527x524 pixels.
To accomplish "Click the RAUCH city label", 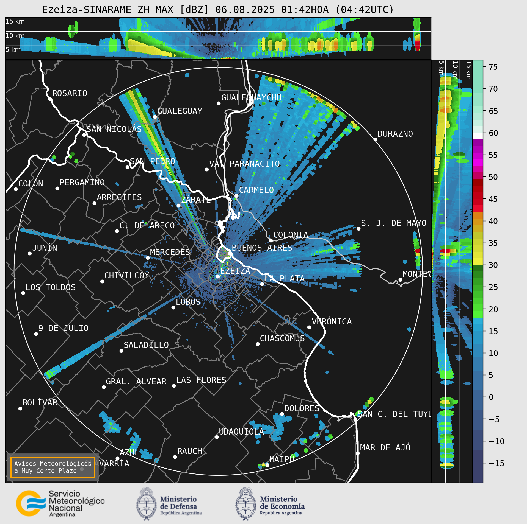I will [190, 451].
